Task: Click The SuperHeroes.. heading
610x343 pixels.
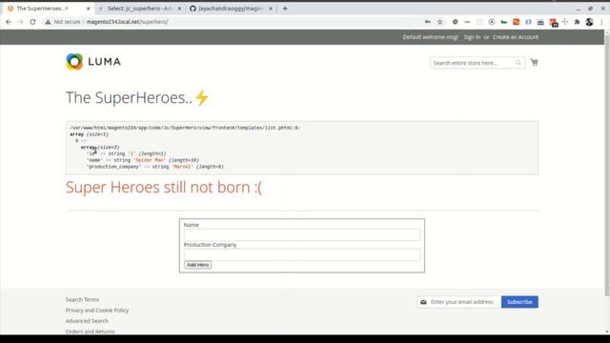Action: [x=137, y=97]
